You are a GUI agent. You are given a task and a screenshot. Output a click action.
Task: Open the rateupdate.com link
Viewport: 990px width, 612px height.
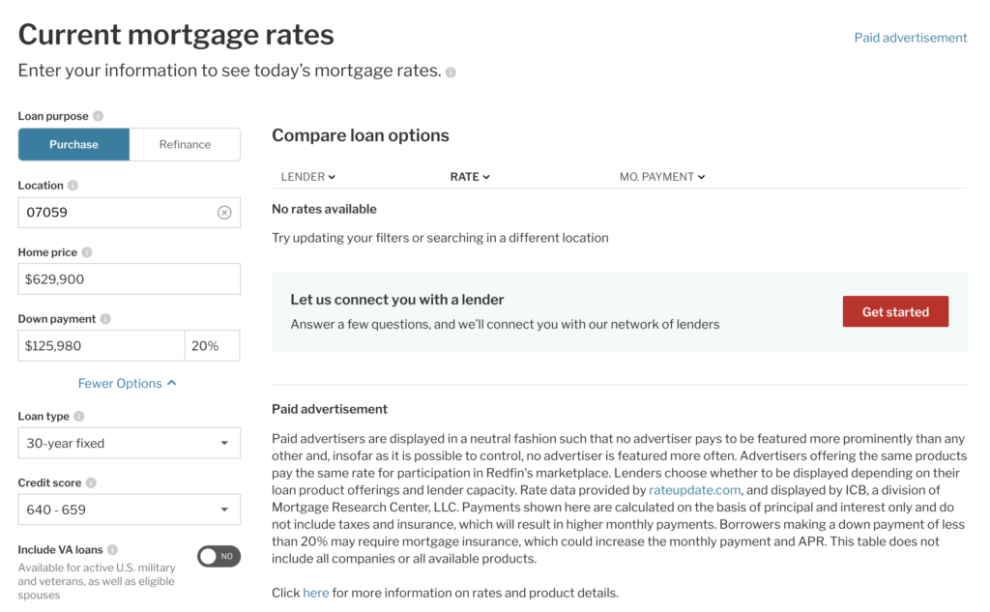click(x=694, y=490)
